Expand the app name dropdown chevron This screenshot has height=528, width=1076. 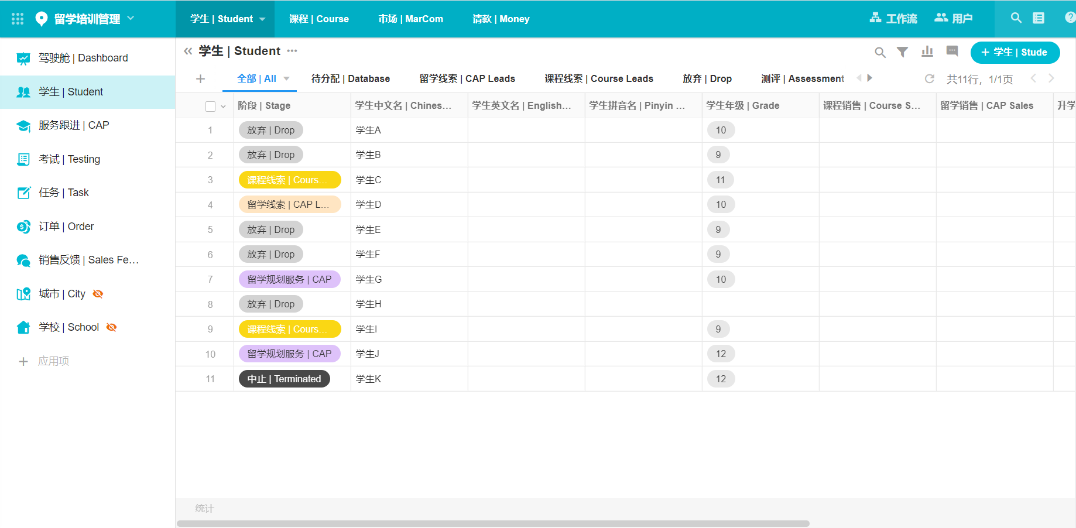131,18
